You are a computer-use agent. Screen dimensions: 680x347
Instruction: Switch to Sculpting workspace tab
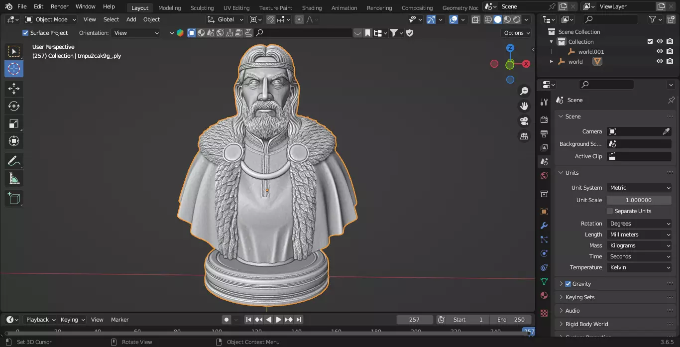click(202, 7)
